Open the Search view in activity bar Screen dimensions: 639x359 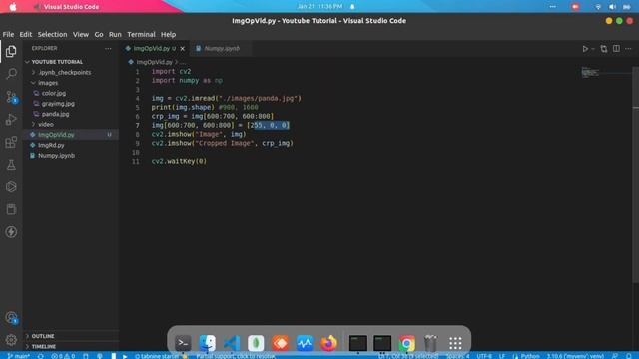coord(11,74)
